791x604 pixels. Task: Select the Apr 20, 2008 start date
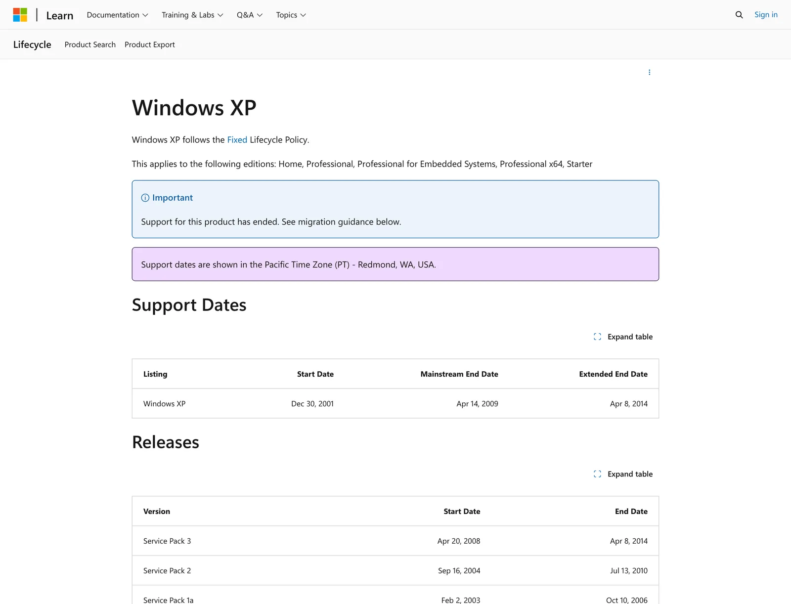(x=459, y=541)
